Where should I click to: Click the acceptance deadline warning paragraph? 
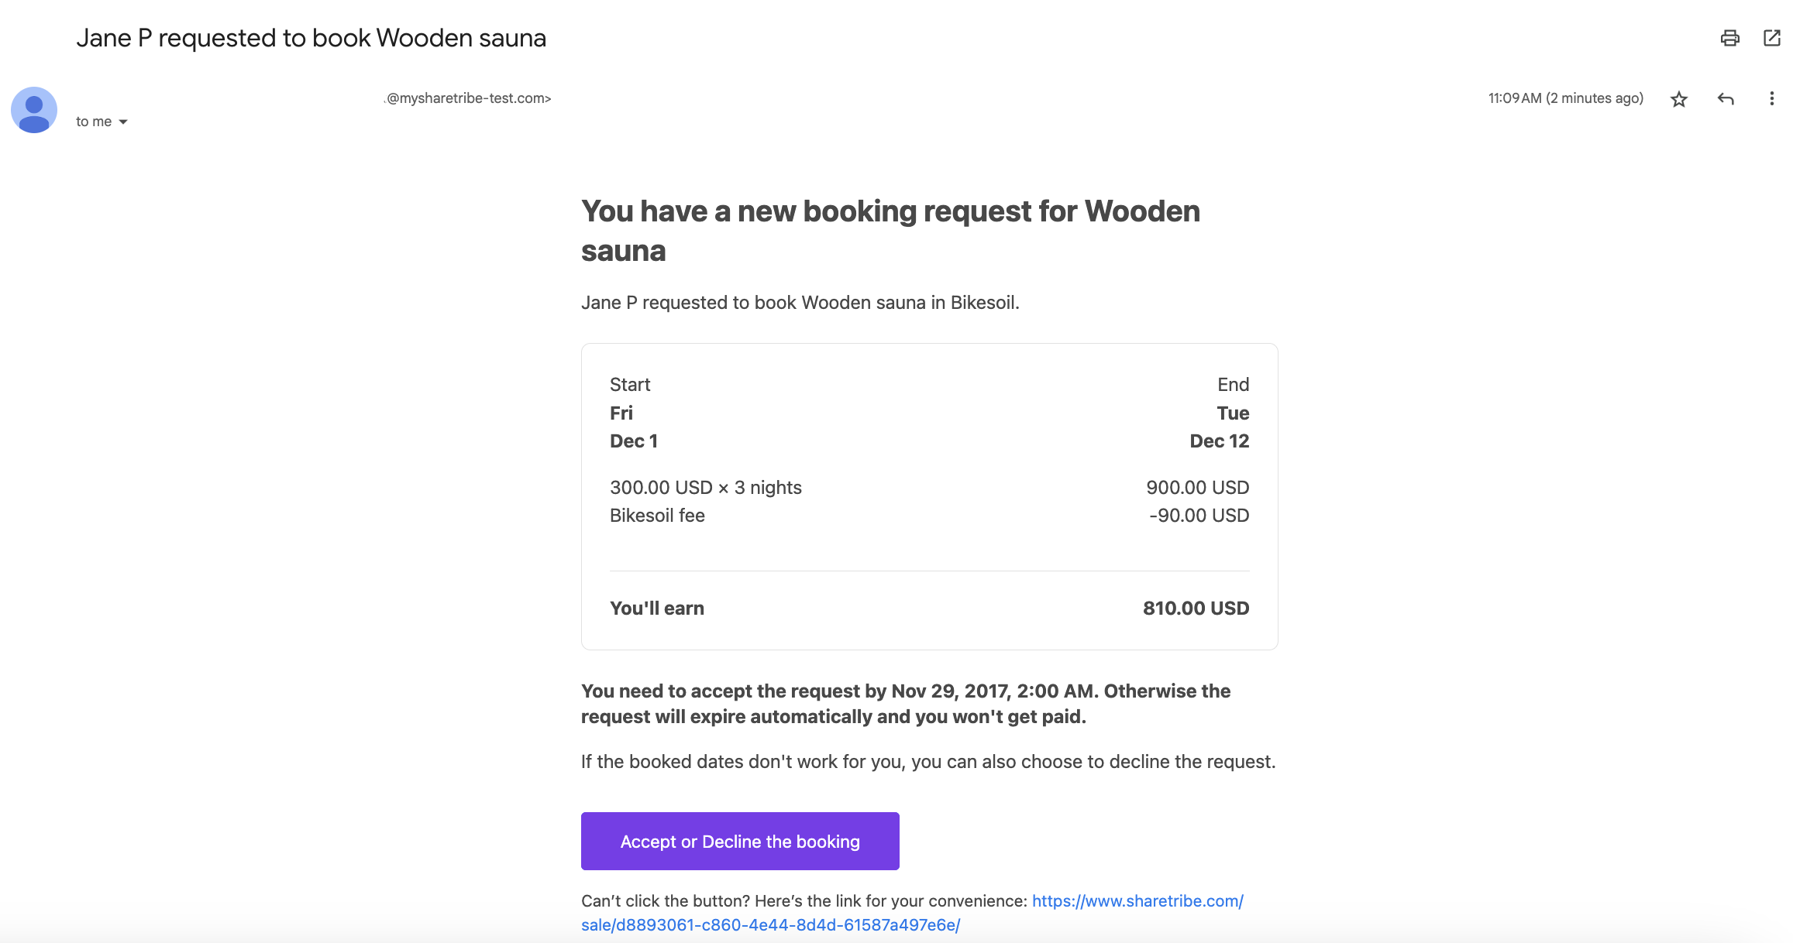(x=905, y=704)
